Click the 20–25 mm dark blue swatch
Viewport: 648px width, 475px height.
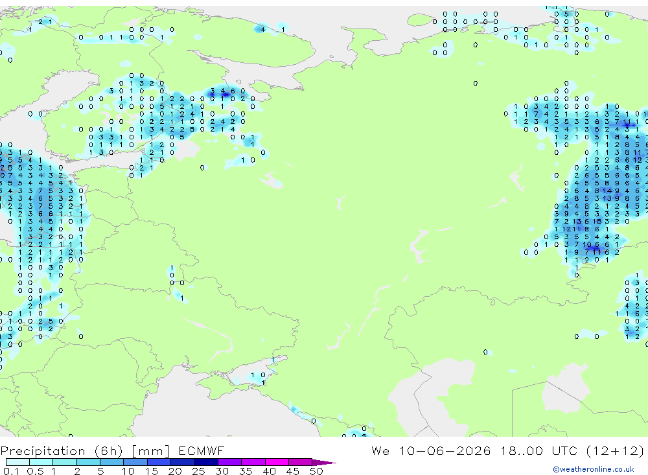[183, 462]
